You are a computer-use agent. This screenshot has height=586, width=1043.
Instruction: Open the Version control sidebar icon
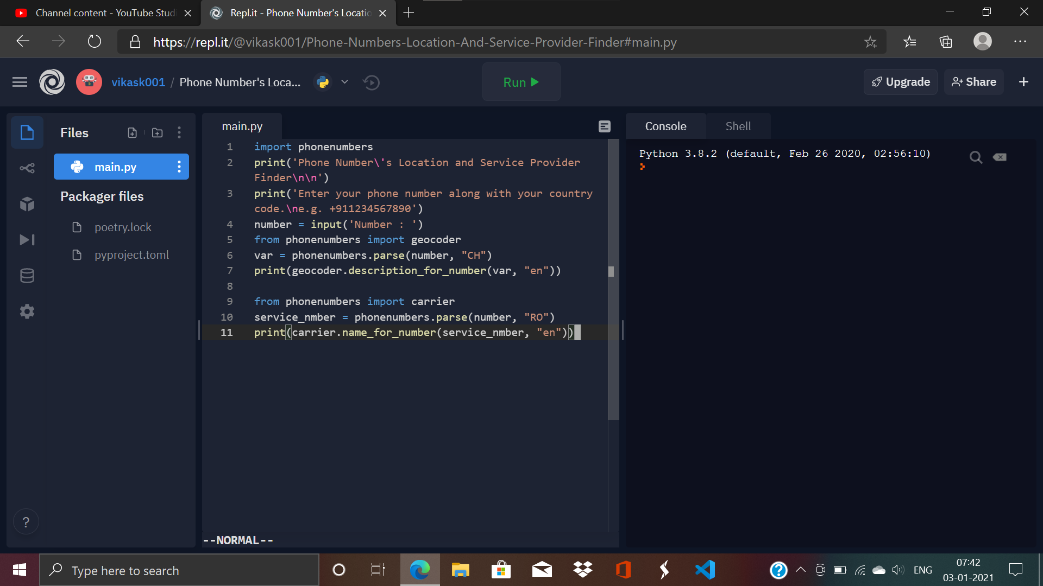27,168
